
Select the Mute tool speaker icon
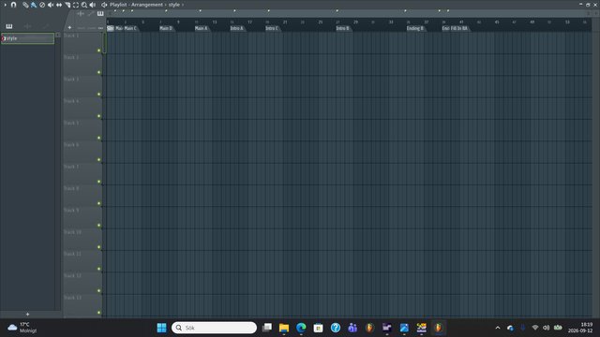[51, 5]
